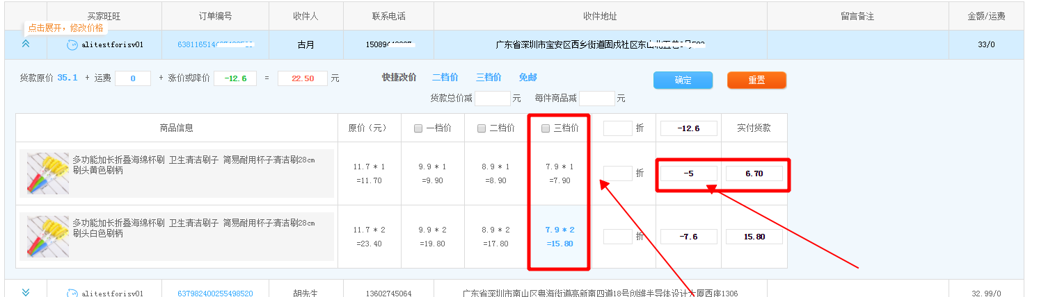Open order number link in 古月 row
The image size is (1055, 297).
coord(215,45)
